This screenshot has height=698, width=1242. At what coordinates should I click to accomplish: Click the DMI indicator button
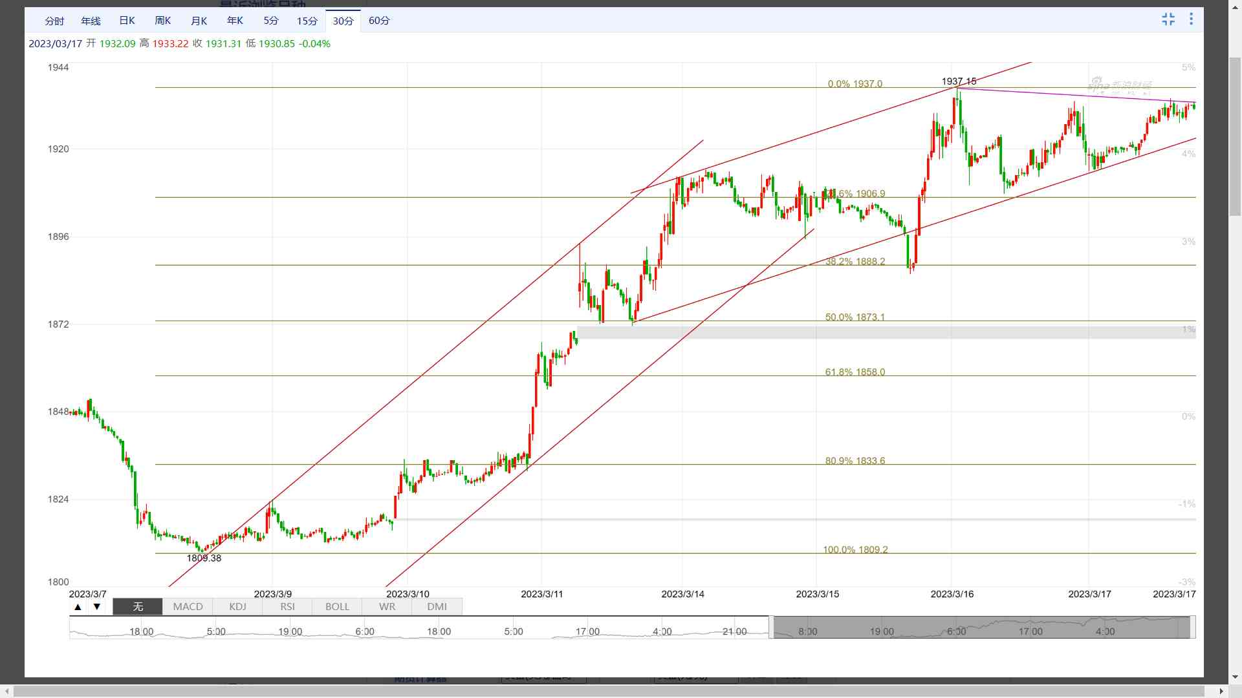point(437,607)
